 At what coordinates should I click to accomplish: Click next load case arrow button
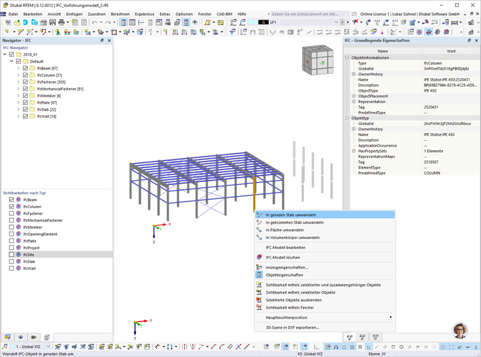pyautogui.click(x=348, y=22)
